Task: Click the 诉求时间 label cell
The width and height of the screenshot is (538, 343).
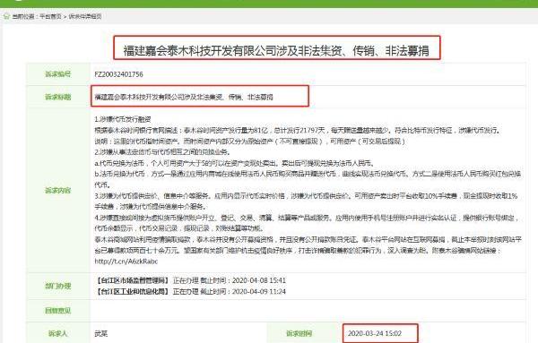Action: (x=299, y=333)
